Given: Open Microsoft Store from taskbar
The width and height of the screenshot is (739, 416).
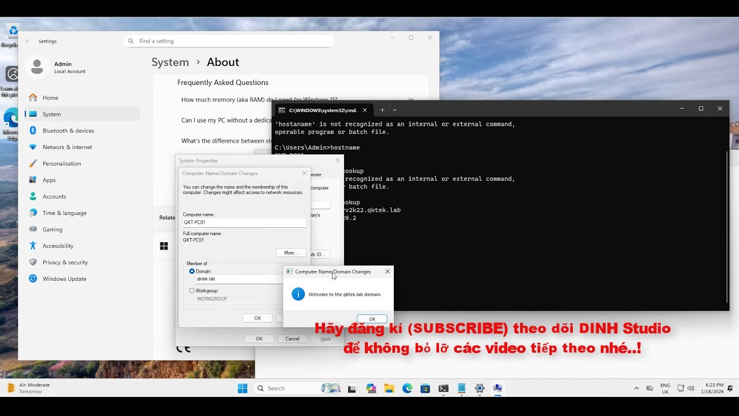Looking at the screenshot, I should click(x=426, y=388).
